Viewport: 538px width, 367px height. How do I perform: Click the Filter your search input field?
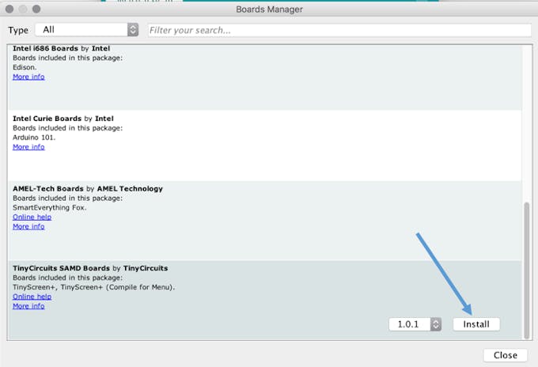tap(339, 30)
